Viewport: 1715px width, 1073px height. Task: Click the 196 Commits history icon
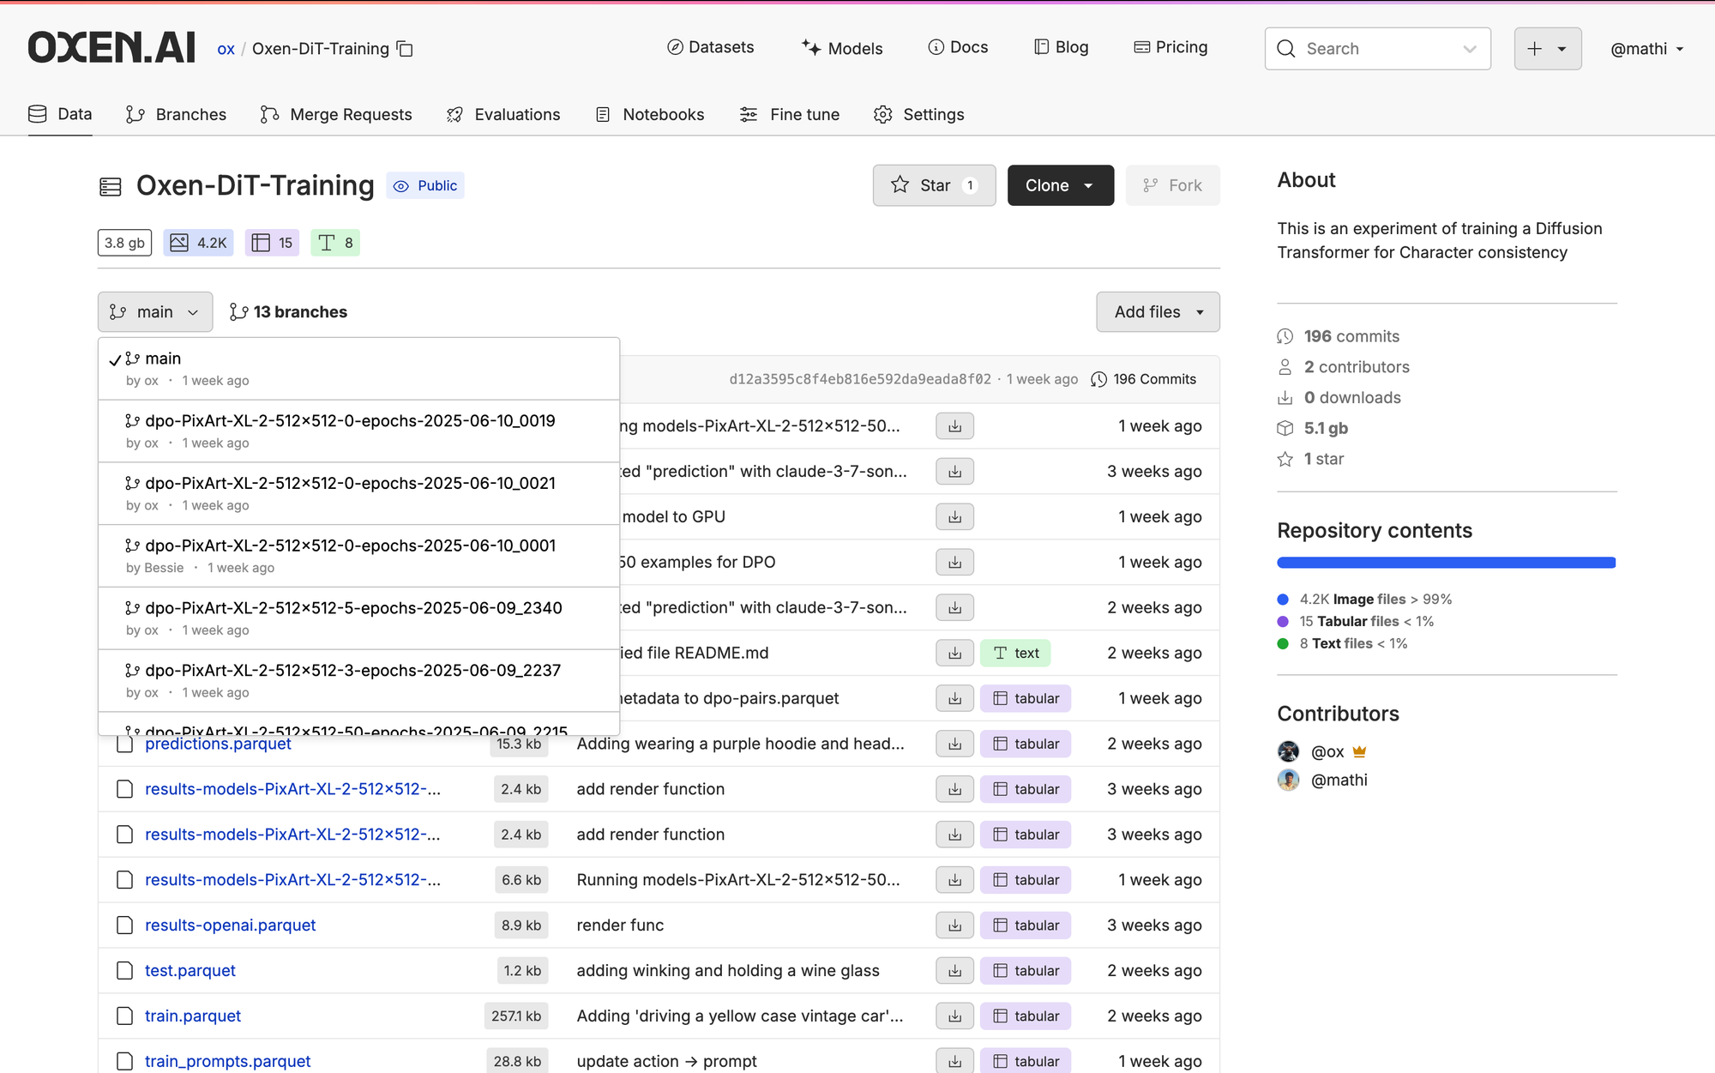(x=1098, y=379)
